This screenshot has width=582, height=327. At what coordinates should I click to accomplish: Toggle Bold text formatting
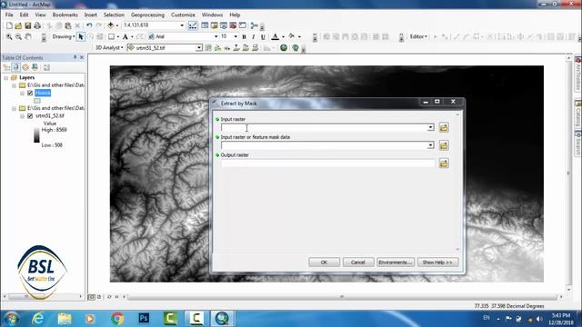click(x=244, y=36)
